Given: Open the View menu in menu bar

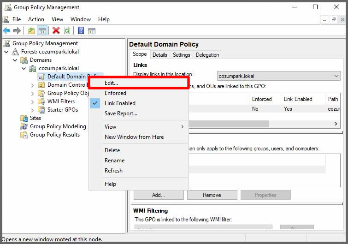Looking at the screenshot, I should tap(57, 19).
